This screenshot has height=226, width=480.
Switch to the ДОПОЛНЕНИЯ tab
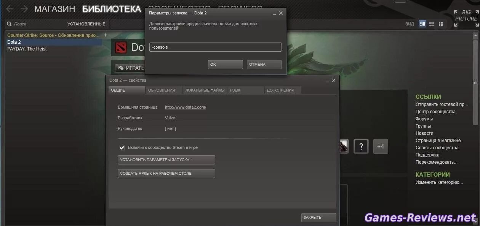pyautogui.click(x=283, y=90)
